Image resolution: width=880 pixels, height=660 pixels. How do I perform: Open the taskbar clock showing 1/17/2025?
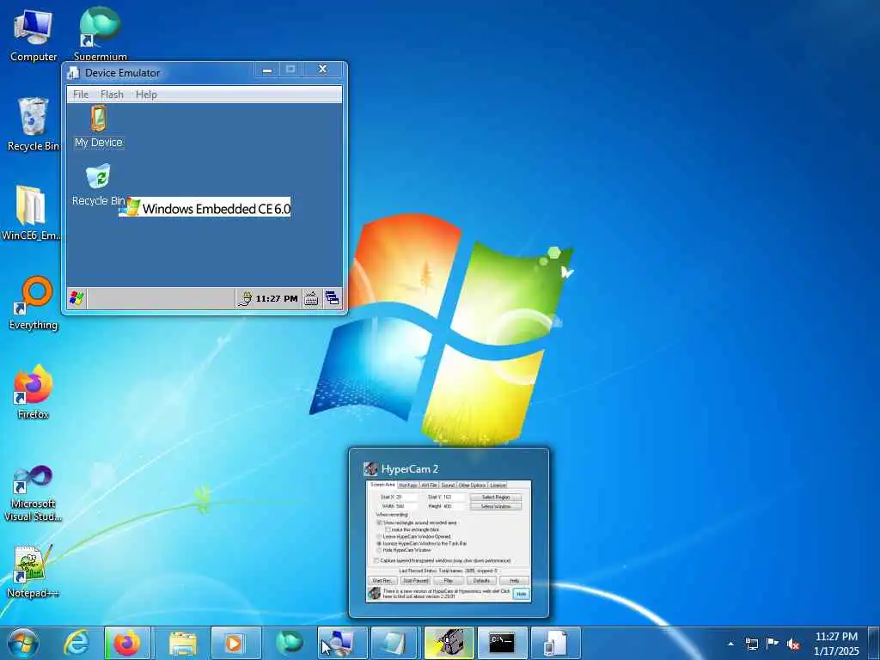pos(836,644)
